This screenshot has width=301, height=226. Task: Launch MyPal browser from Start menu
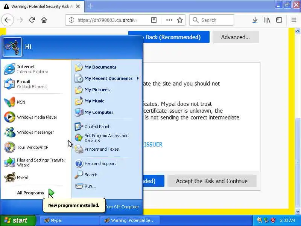coord(36,177)
